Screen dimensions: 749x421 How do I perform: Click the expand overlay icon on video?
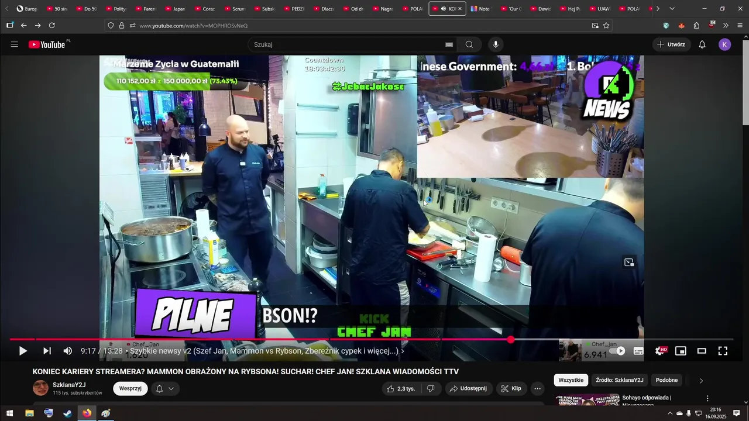[x=629, y=263]
